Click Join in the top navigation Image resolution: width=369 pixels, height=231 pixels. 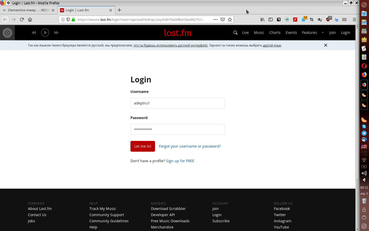pos(333,33)
